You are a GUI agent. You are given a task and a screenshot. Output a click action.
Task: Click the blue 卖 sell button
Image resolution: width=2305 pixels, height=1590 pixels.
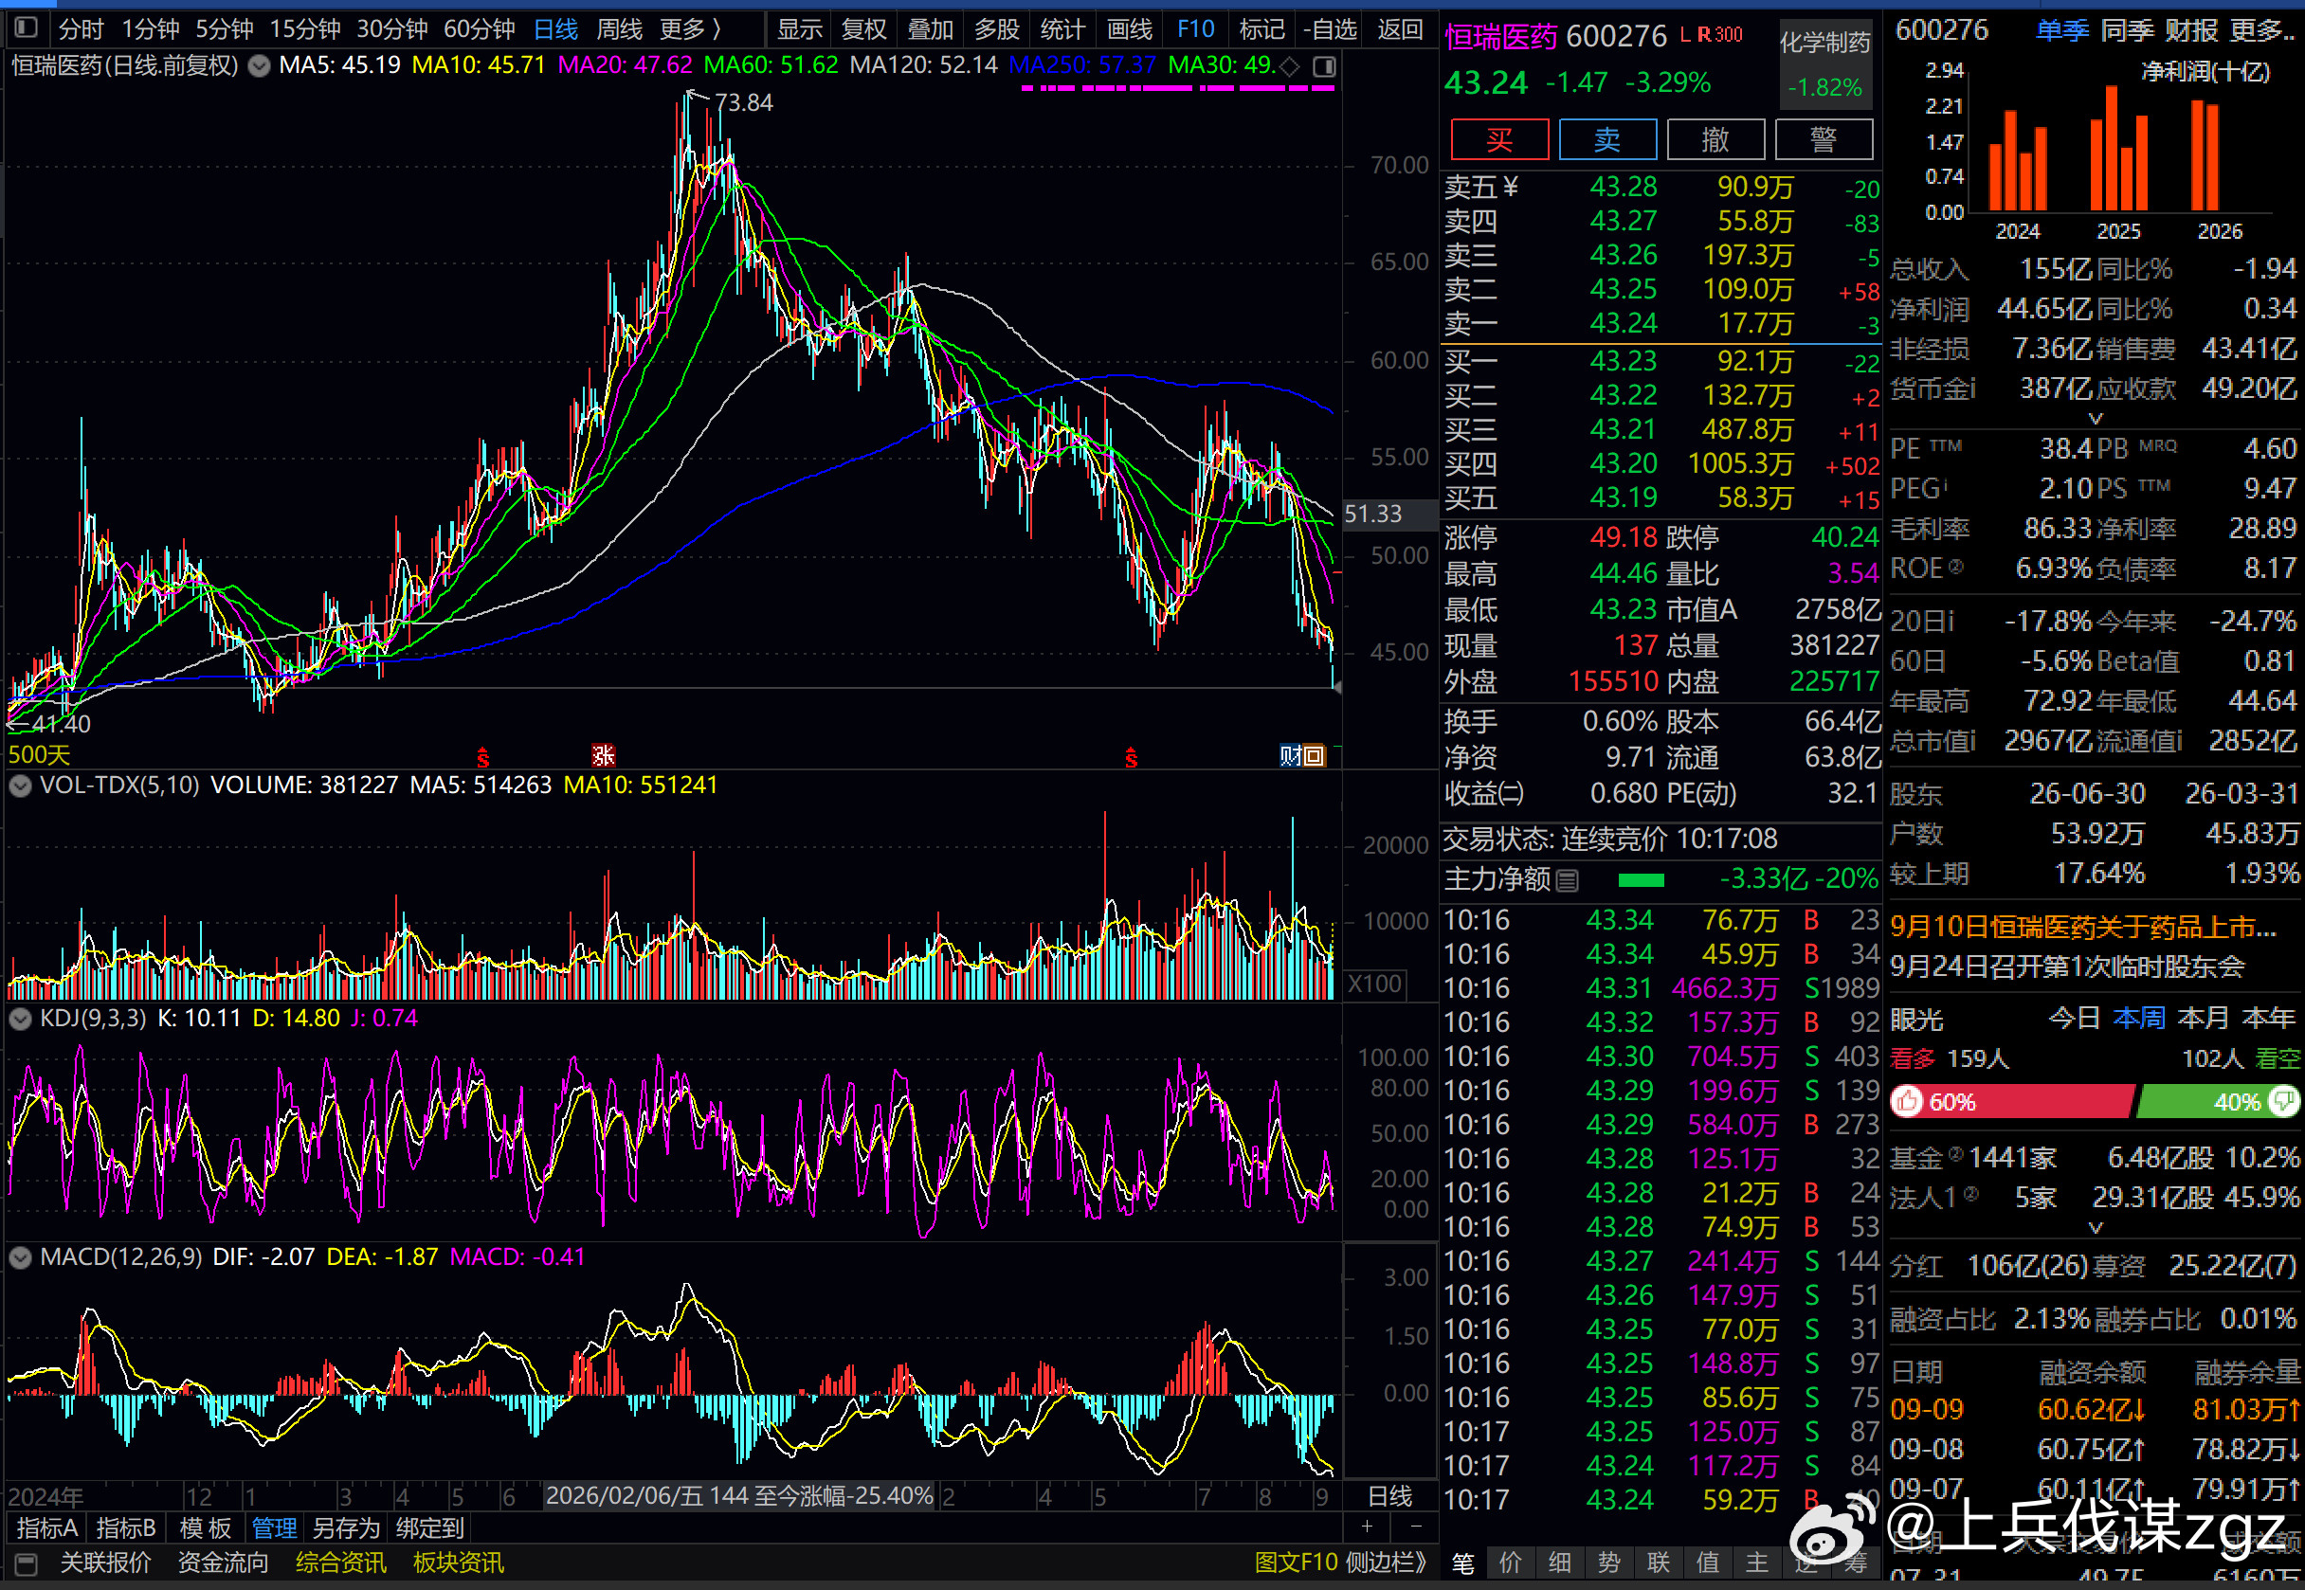coord(1607,139)
